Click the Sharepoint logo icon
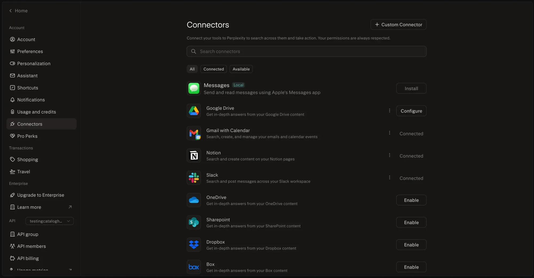 pyautogui.click(x=194, y=222)
